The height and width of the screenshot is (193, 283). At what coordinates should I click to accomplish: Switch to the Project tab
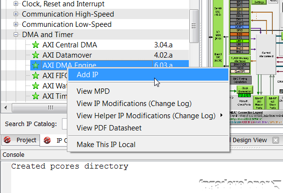click(21, 140)
